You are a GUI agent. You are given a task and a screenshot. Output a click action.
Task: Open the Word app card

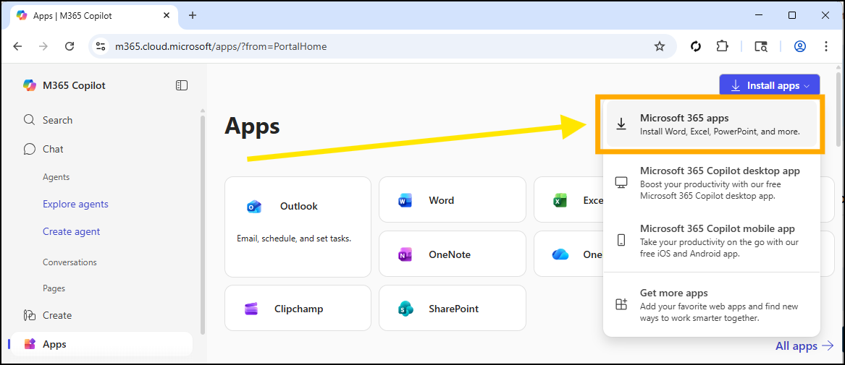click(x=452, y=199)
